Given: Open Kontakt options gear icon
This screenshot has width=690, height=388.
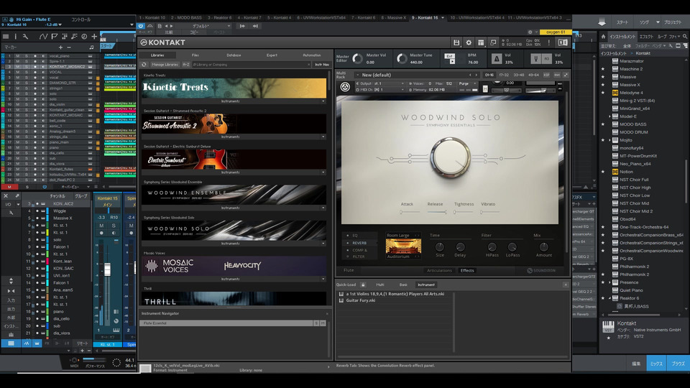Looking at the screenshot, I should pos(469,42).
